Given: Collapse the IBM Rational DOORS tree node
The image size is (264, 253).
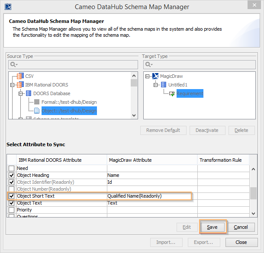Looking at the screenshot, I should (12, 85).
